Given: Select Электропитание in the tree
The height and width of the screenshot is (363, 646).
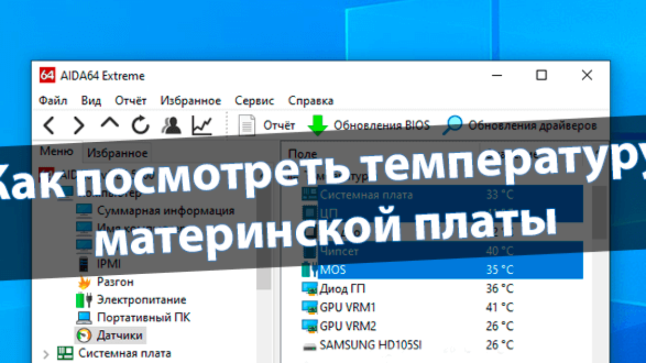Looking at the screenshot, I should [141, 300].
